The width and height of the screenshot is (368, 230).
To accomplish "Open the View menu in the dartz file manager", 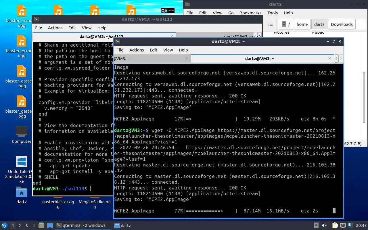I will pos(217,13).
